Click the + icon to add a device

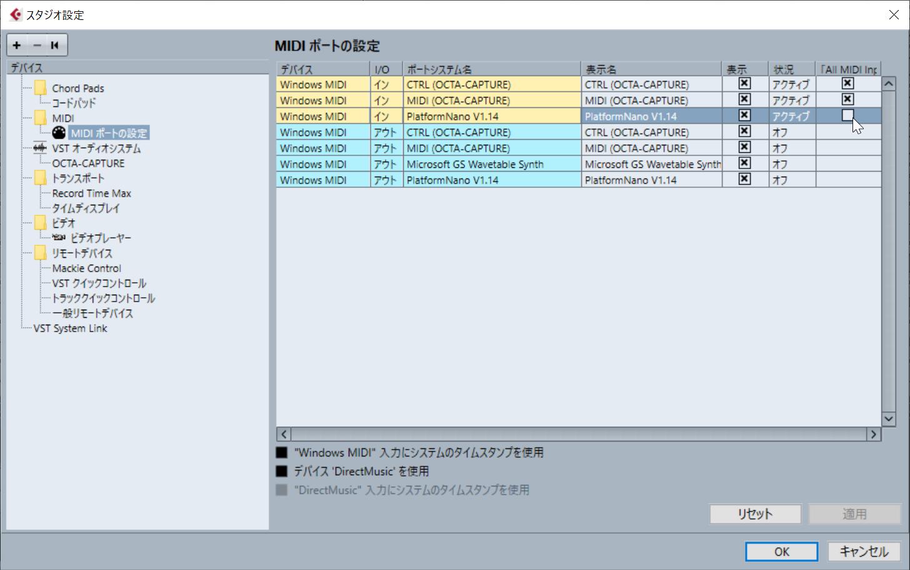(16, 44)
